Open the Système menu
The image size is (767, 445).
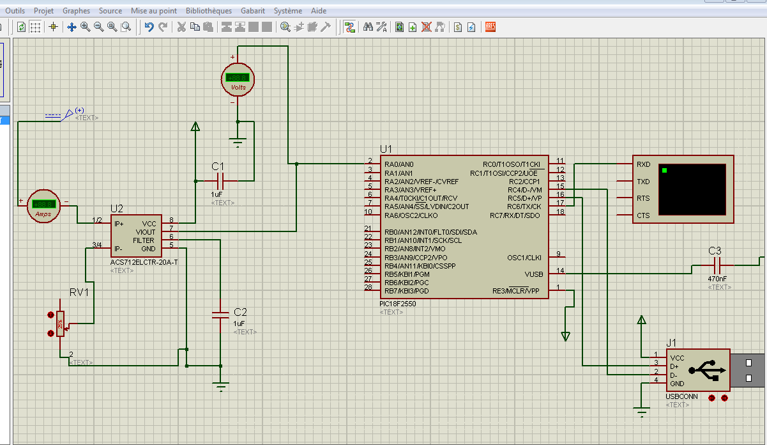(288, 11)
